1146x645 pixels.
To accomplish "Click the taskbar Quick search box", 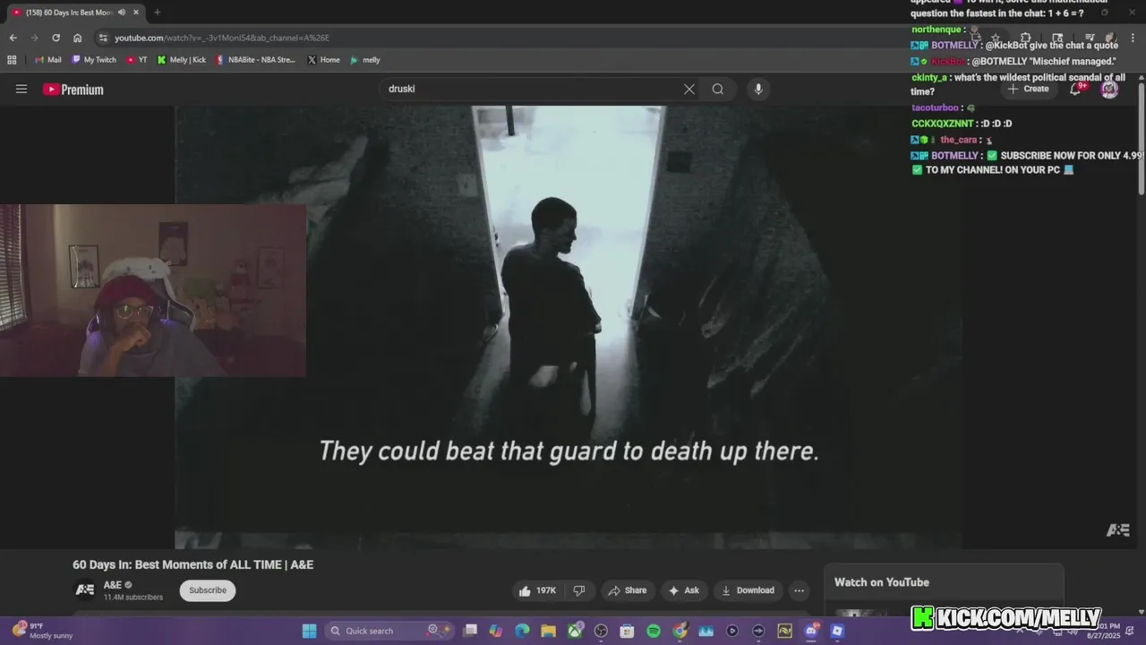I will click(x=389, y=631).
